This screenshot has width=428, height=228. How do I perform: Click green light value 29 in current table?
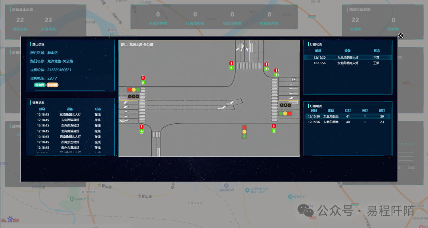382,117
